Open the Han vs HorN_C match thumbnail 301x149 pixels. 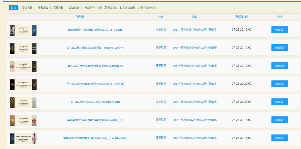23,66
